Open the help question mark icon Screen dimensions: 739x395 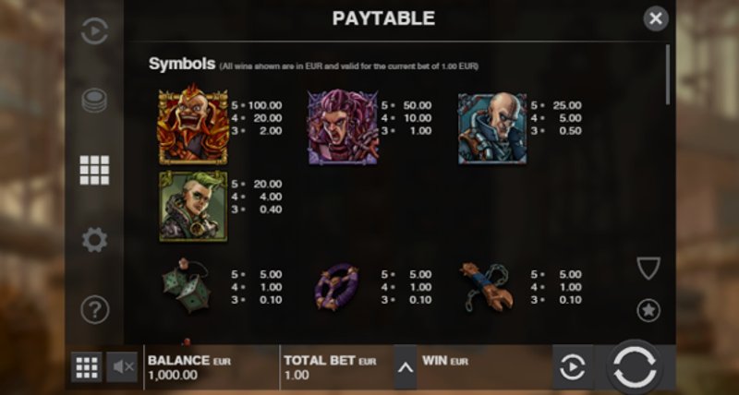coord(95,309)
